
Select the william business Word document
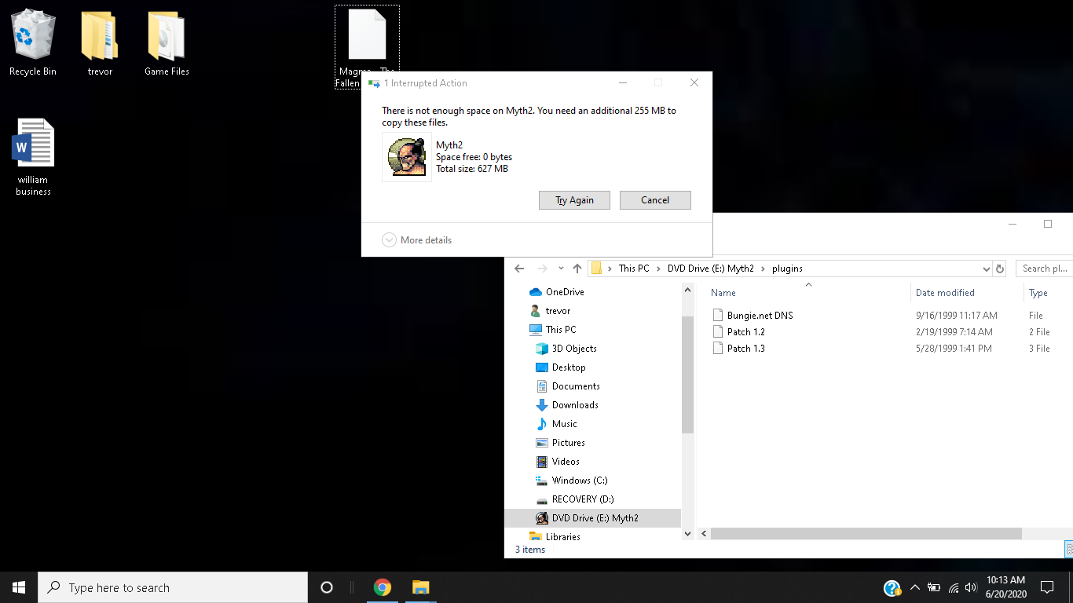coord(33,156)
